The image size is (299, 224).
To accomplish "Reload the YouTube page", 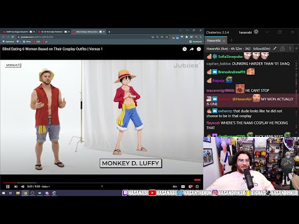I will coord(12,37).
